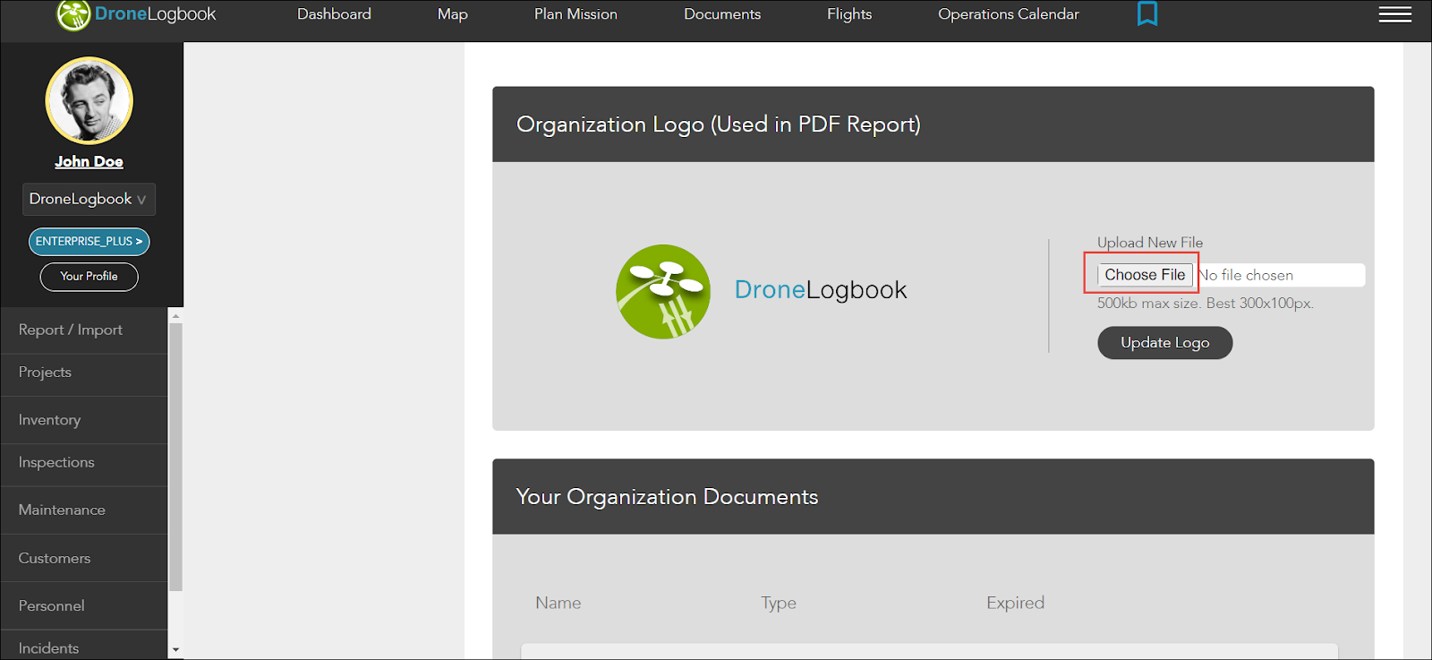Open Personnel in the sidebar

pos(84,606)
